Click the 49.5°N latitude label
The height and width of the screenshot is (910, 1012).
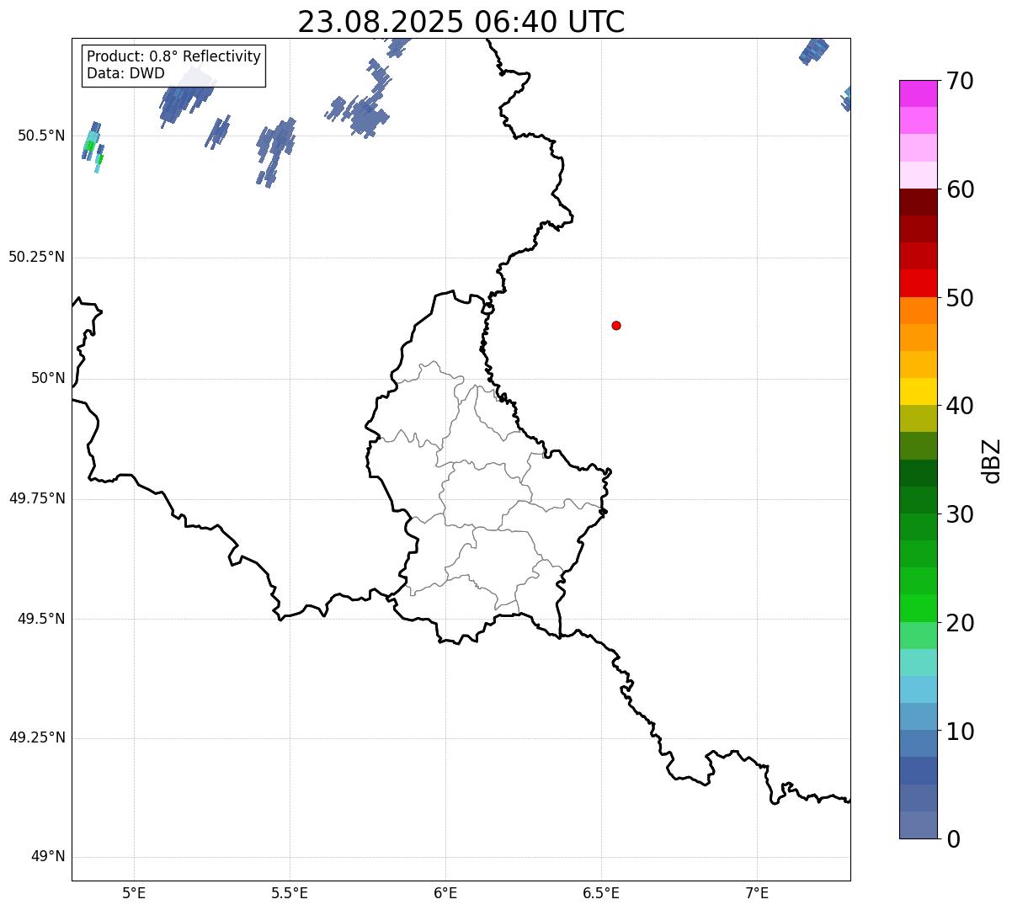point(41,619)
